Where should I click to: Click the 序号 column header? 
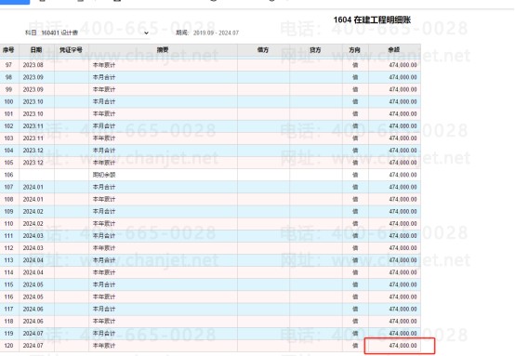(x=9, y=50)
